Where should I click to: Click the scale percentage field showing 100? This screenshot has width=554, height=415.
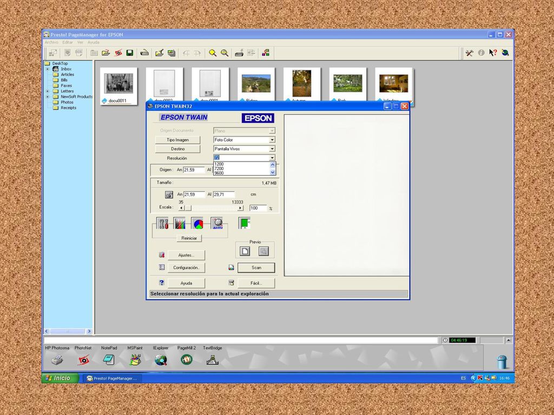tap(258, 208)
